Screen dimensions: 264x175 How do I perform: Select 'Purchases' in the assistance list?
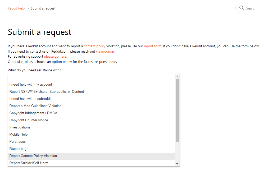pyautogui.click(x=92, y=142)
